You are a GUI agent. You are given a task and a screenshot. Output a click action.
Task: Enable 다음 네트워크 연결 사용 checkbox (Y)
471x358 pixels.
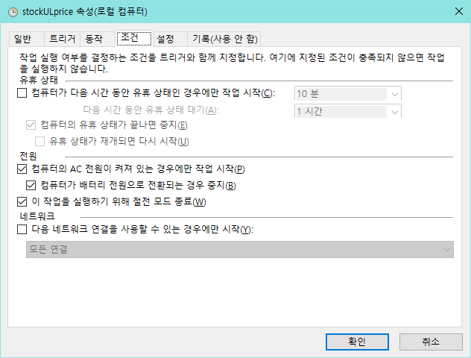pos(22,230)
